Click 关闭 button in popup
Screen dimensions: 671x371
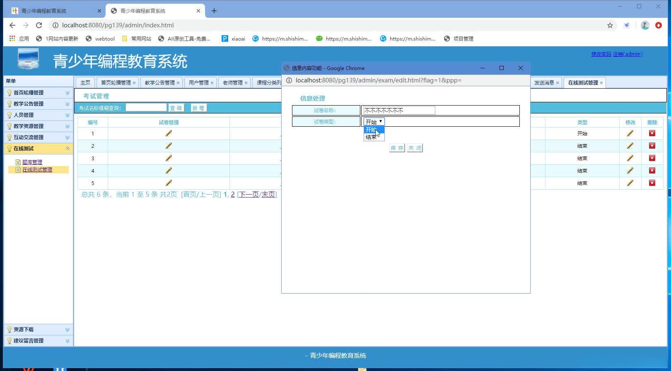[x=415, y=148]
